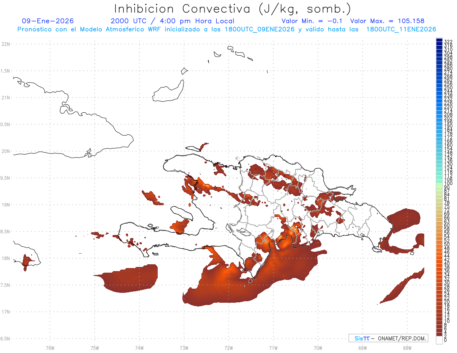Click the 70W longitude label
The image size is (457, 353).
318,348
